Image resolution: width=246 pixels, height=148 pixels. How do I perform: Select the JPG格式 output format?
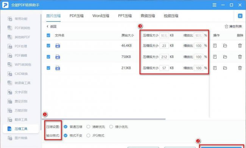pyautogui.click(x=88, y=136)
